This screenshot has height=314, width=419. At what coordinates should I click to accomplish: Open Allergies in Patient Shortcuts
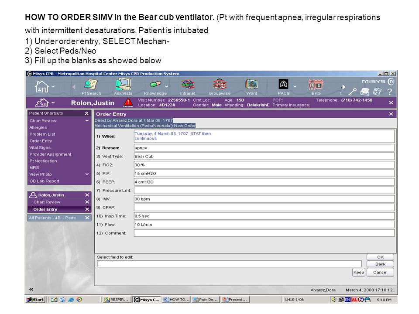(x=38, y=128)
